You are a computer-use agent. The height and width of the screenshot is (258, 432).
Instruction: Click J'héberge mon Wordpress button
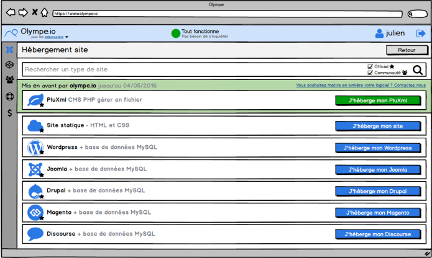coord(378,148)
